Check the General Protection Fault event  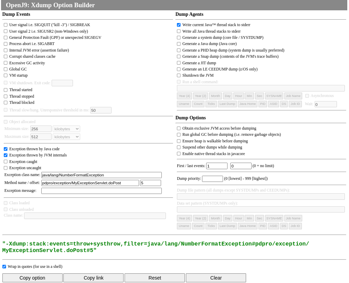coord(6,37)
